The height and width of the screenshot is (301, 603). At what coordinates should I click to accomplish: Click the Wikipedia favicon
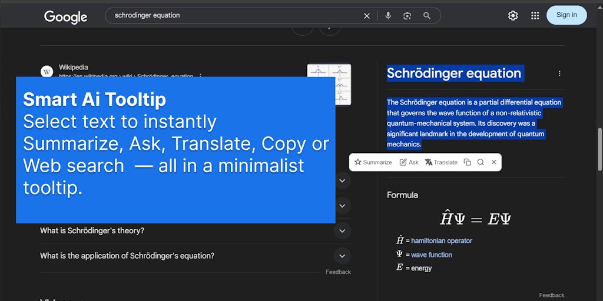47,71
